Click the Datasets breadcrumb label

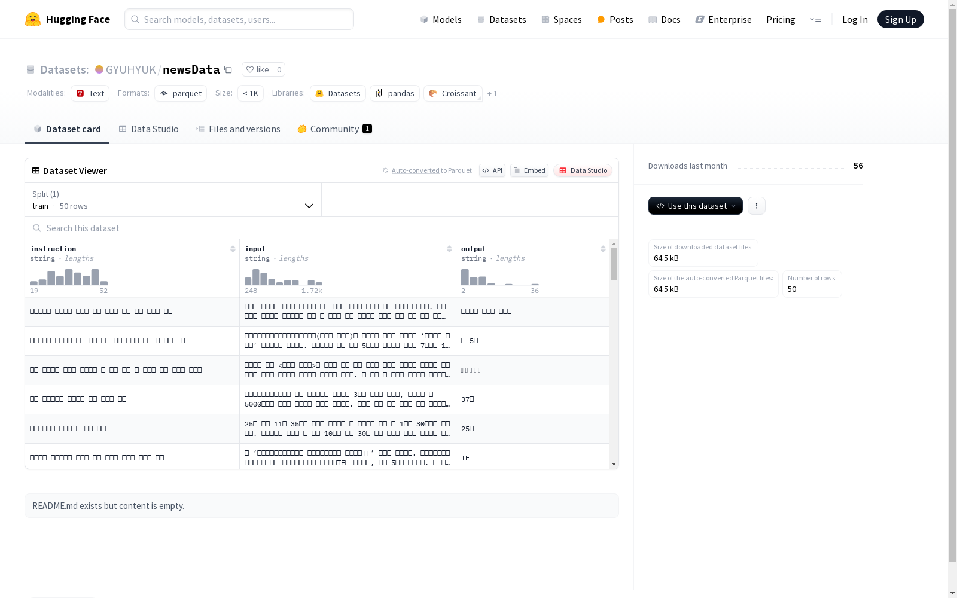pyautogui.click(x=65, y=69)
